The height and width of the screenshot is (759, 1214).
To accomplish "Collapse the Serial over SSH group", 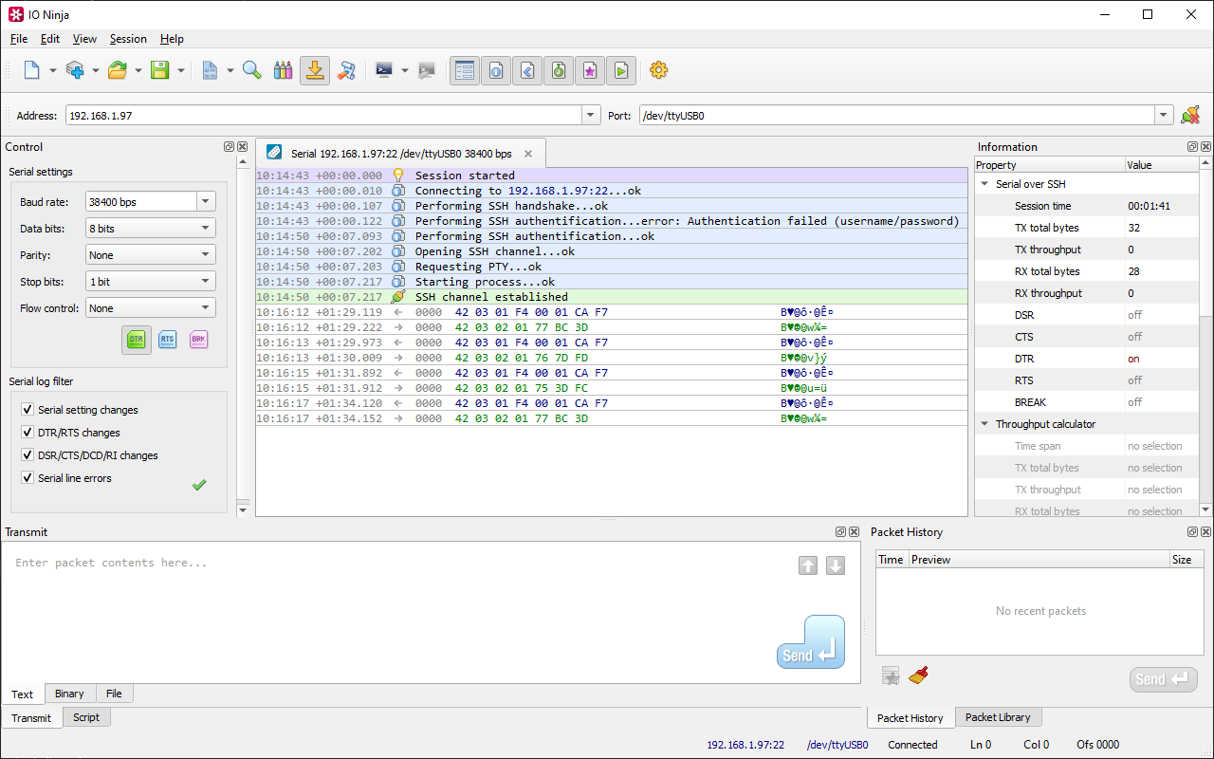I will click(985, 184).
